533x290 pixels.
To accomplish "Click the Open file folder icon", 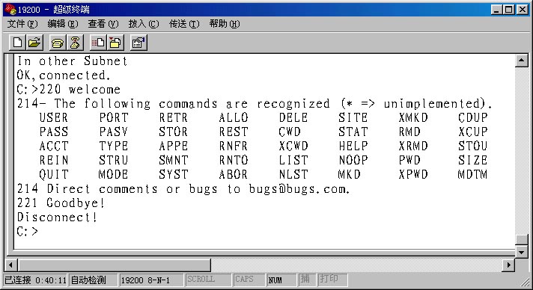I will (34, 43).
